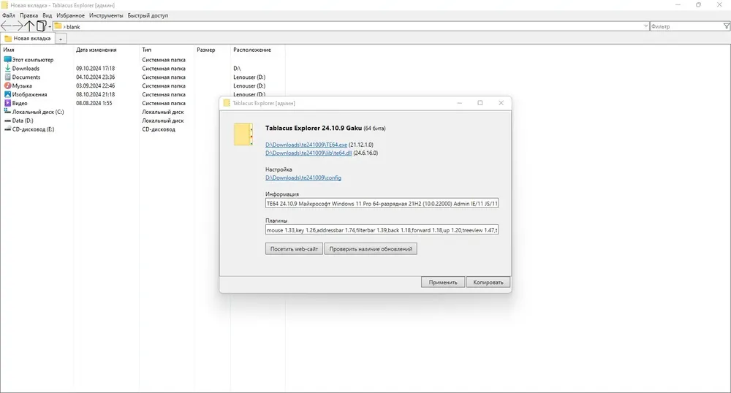The height and width of the screenshot is (393, 731).
Task: Click the filter funnel icon
Action: (x=727, y=26)
